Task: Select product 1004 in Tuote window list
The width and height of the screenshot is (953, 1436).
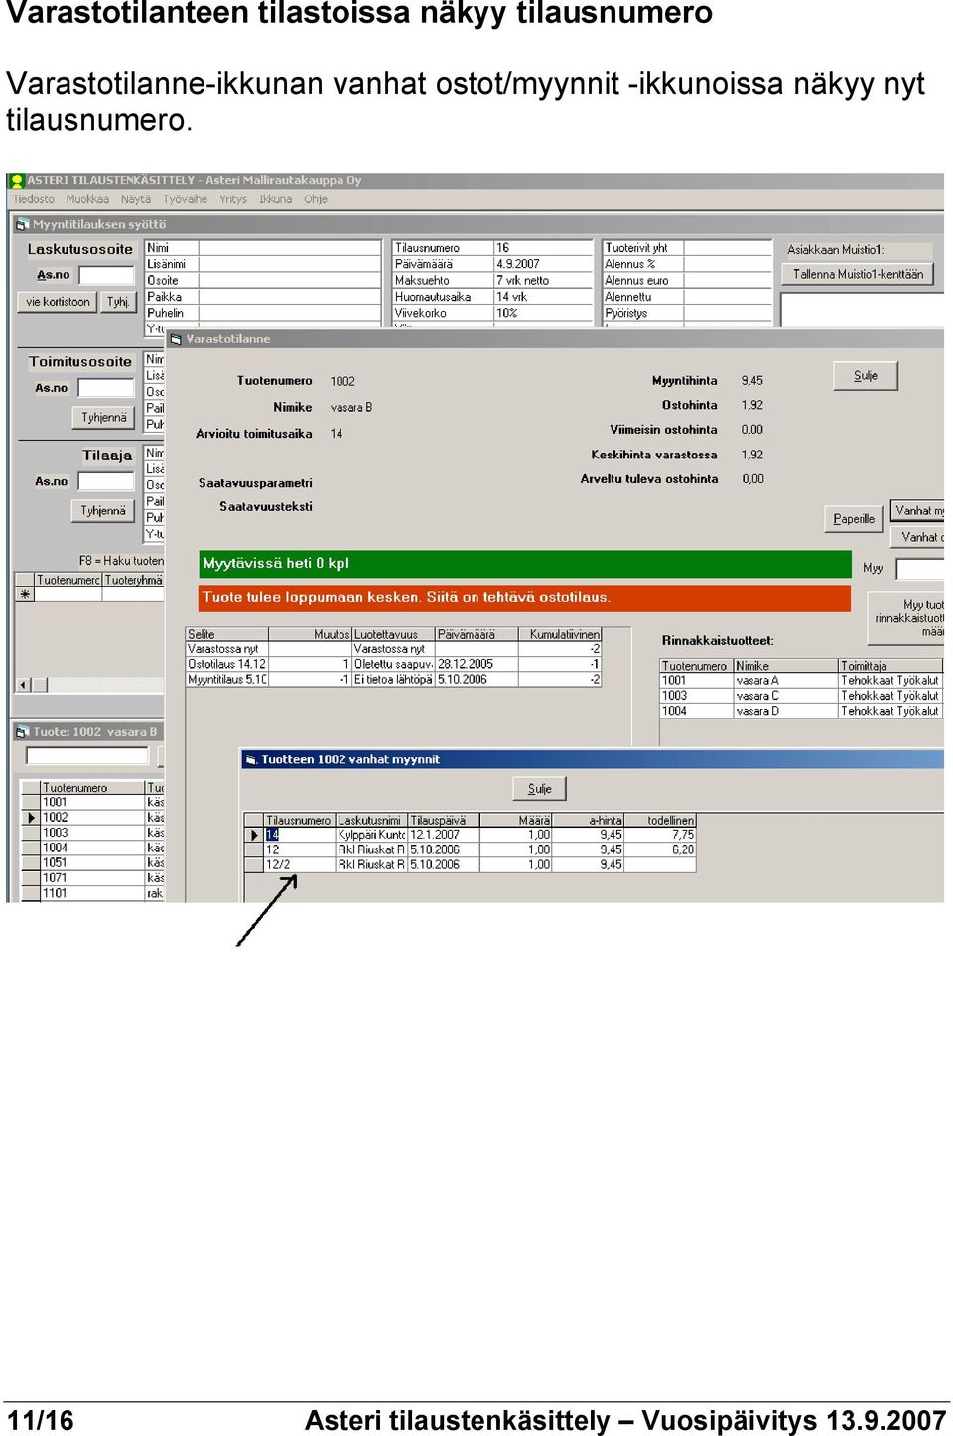Action: 92,848
